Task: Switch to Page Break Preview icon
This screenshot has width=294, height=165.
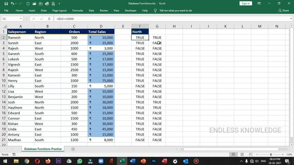Action: point(251,154)
